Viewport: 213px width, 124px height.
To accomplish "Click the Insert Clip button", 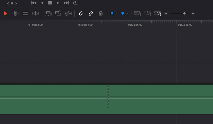I will tap(48, 13).
